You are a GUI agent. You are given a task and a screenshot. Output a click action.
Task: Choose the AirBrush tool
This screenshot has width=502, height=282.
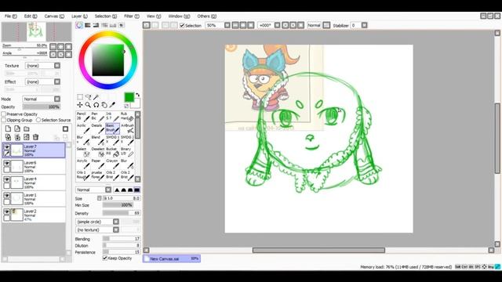(x=127, y=128)
